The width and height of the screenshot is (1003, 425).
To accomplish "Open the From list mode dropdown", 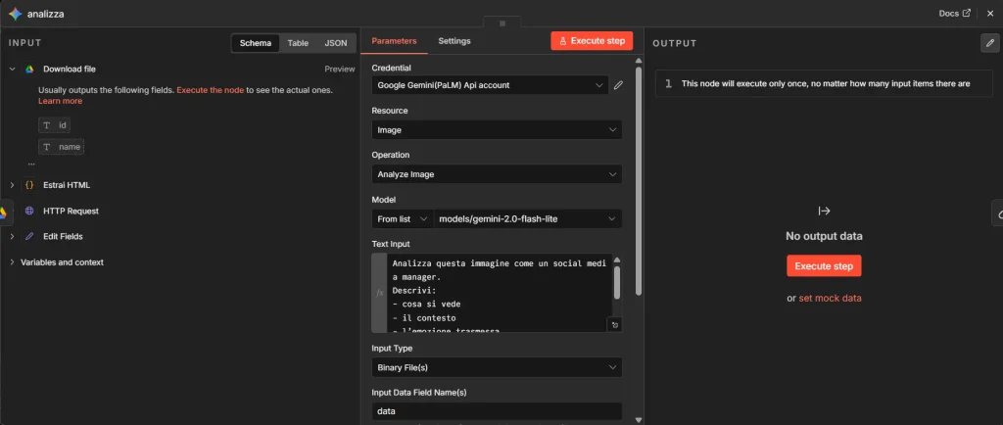I will (x=402, y=219).
